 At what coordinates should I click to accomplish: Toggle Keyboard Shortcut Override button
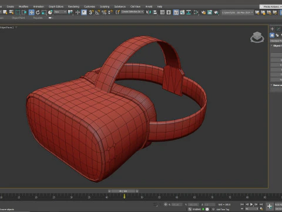pos(84,12)
